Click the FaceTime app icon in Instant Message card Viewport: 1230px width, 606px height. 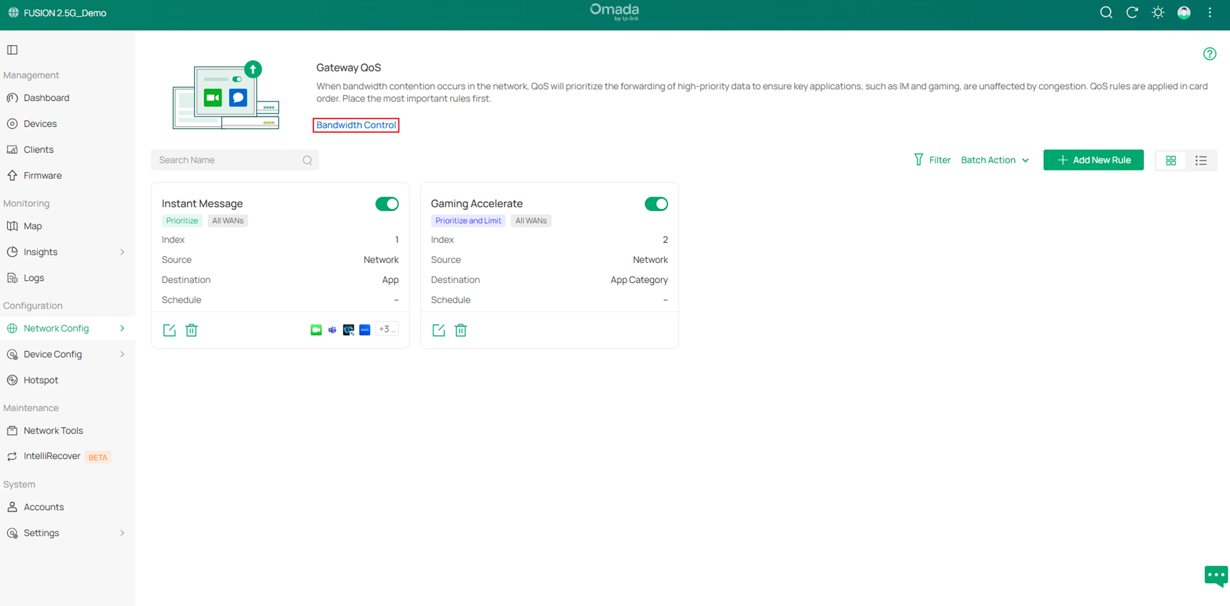point(316,330)
